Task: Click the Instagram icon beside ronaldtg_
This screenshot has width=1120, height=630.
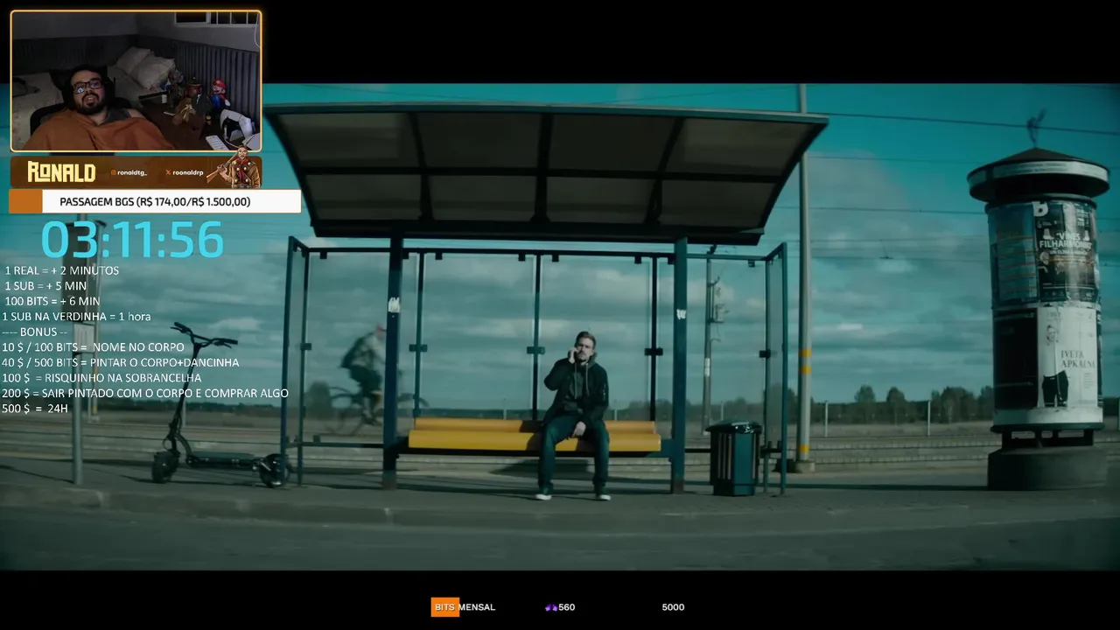Action: 113,172
